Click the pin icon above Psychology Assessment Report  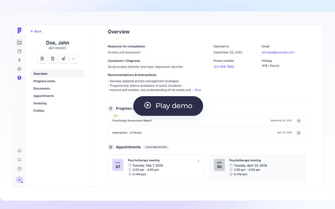click(x=116, y=116)
